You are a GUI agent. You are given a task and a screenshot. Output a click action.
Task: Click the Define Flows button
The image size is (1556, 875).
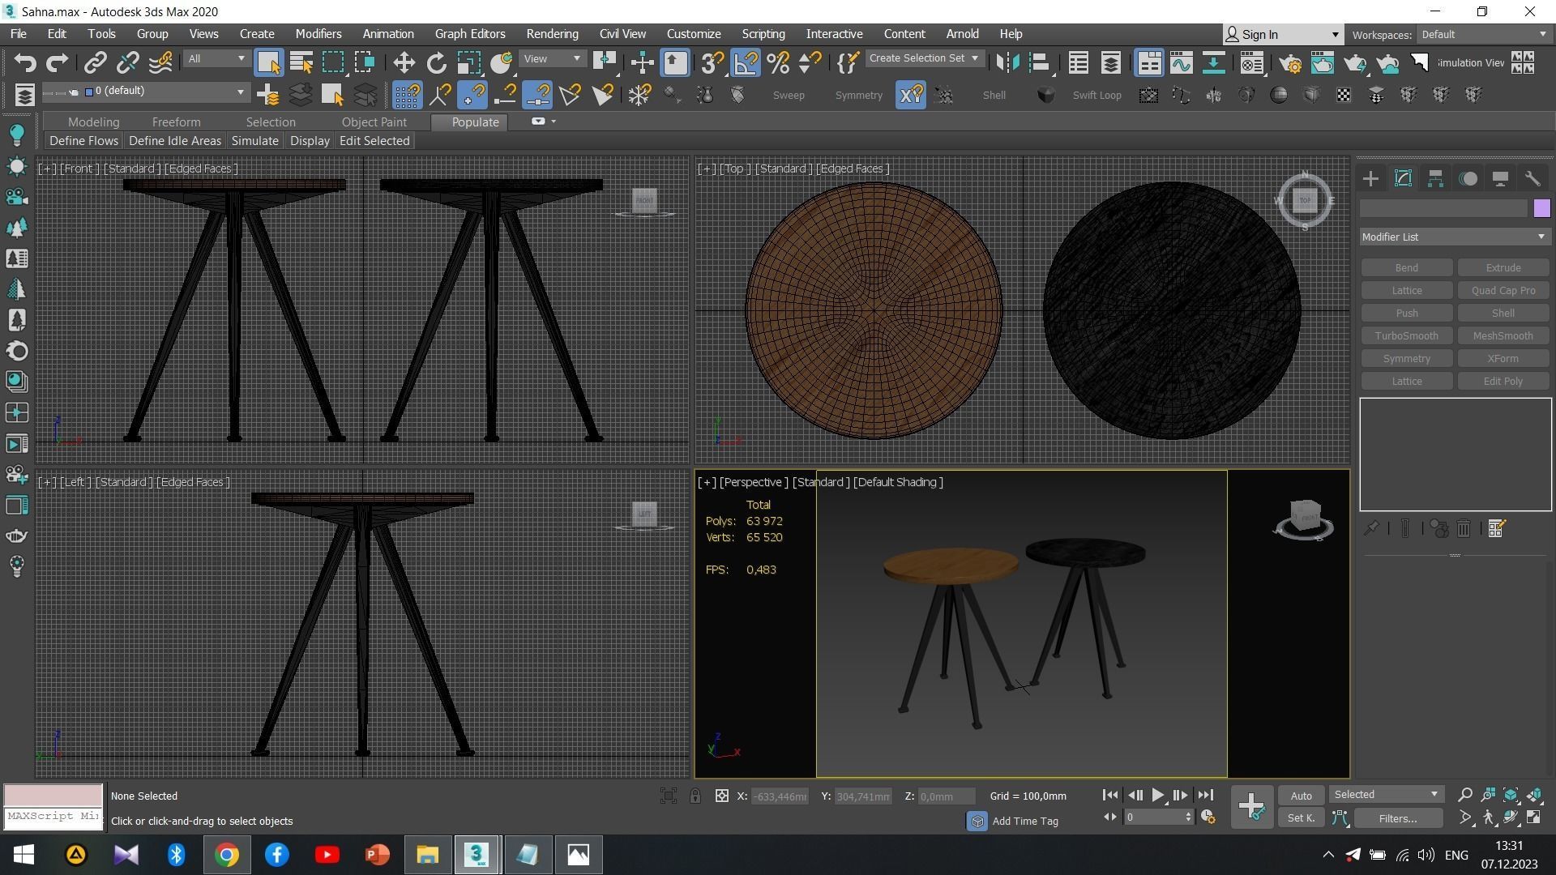(x=83, y=141)
